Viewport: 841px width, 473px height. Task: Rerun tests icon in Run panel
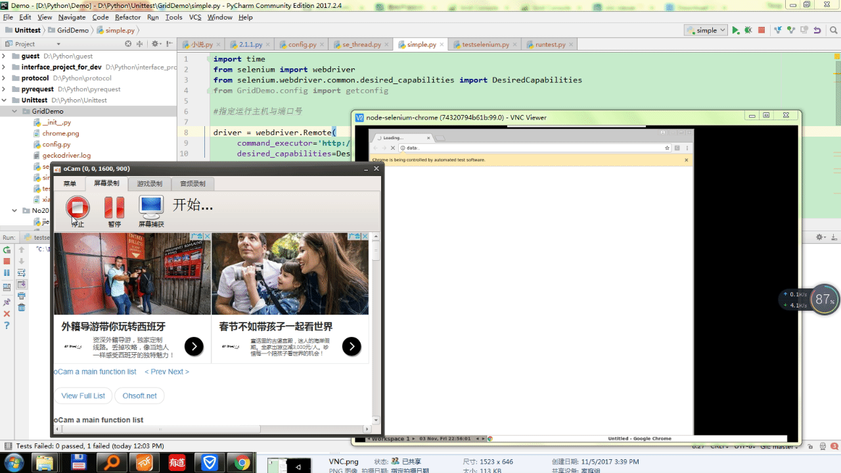pyautogui.click(x=7, y=250)
